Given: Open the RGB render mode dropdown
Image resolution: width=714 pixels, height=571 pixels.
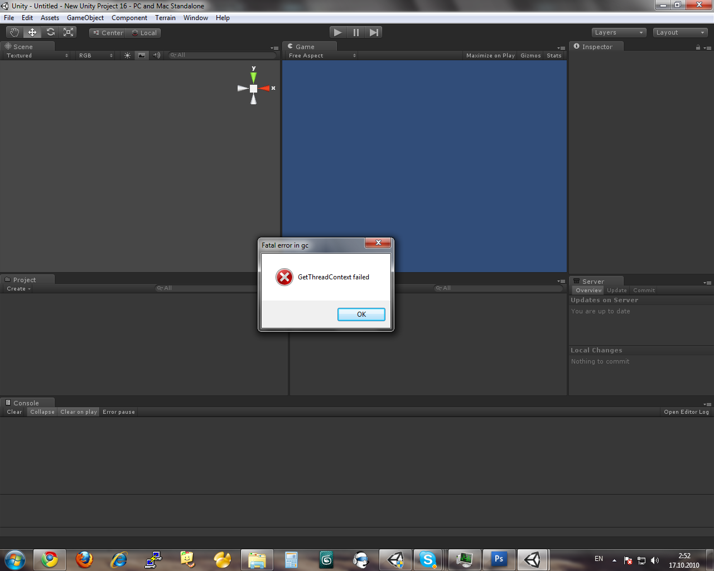Looking at the screenshot, I should tap(96, 55).
